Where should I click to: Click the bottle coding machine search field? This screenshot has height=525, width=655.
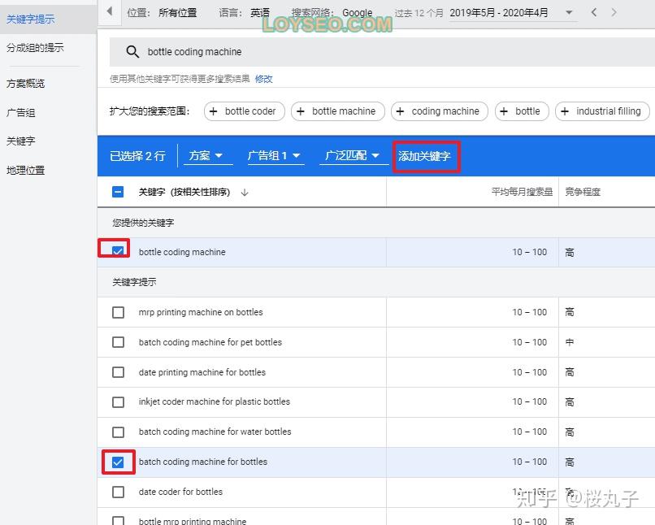pos(382,52)
